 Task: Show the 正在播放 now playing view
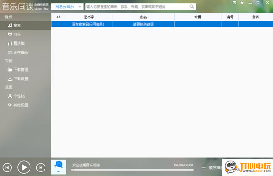pos(18,52)
